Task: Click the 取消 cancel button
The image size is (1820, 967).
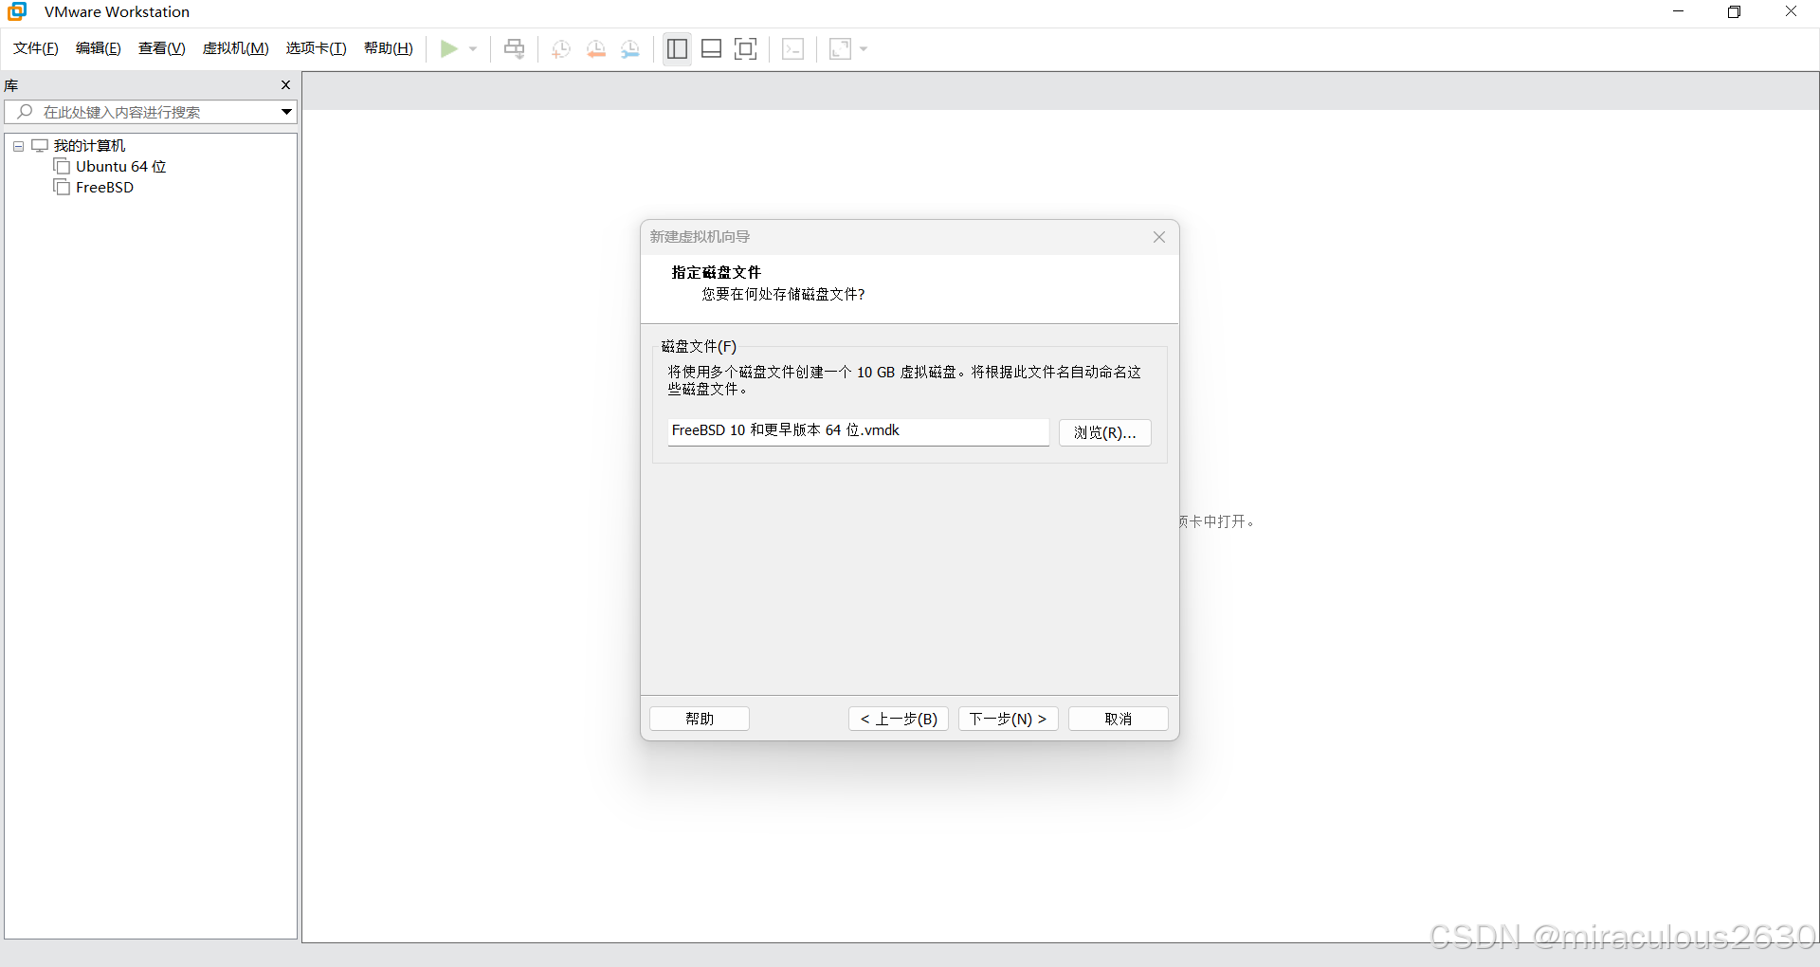Action: click(1119, 719)
